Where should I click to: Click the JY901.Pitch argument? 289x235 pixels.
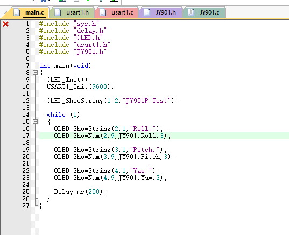[x=139, y=157]
